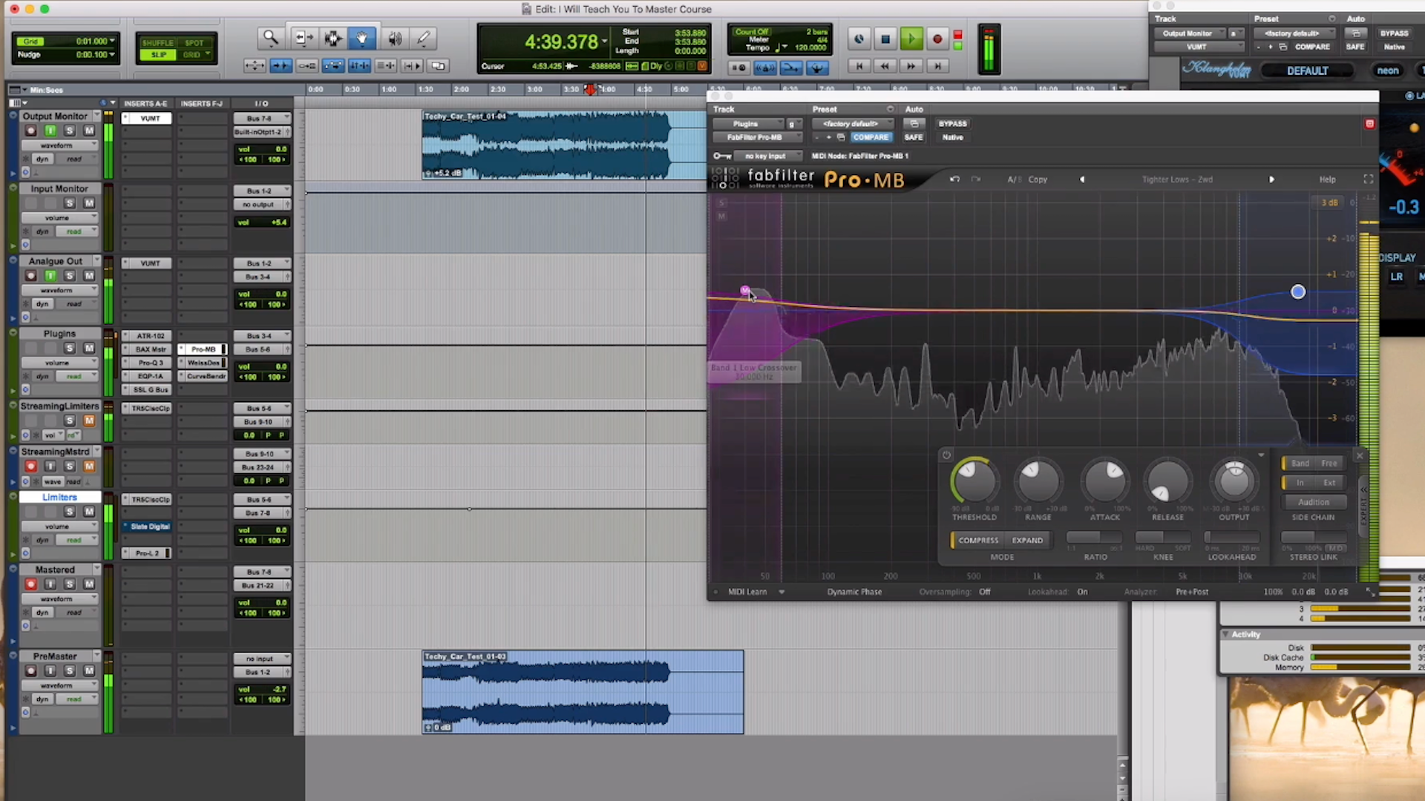1425x801 pixels.
Task: Adjust the STEREO LINK slider
Action: pos(1313,537)
